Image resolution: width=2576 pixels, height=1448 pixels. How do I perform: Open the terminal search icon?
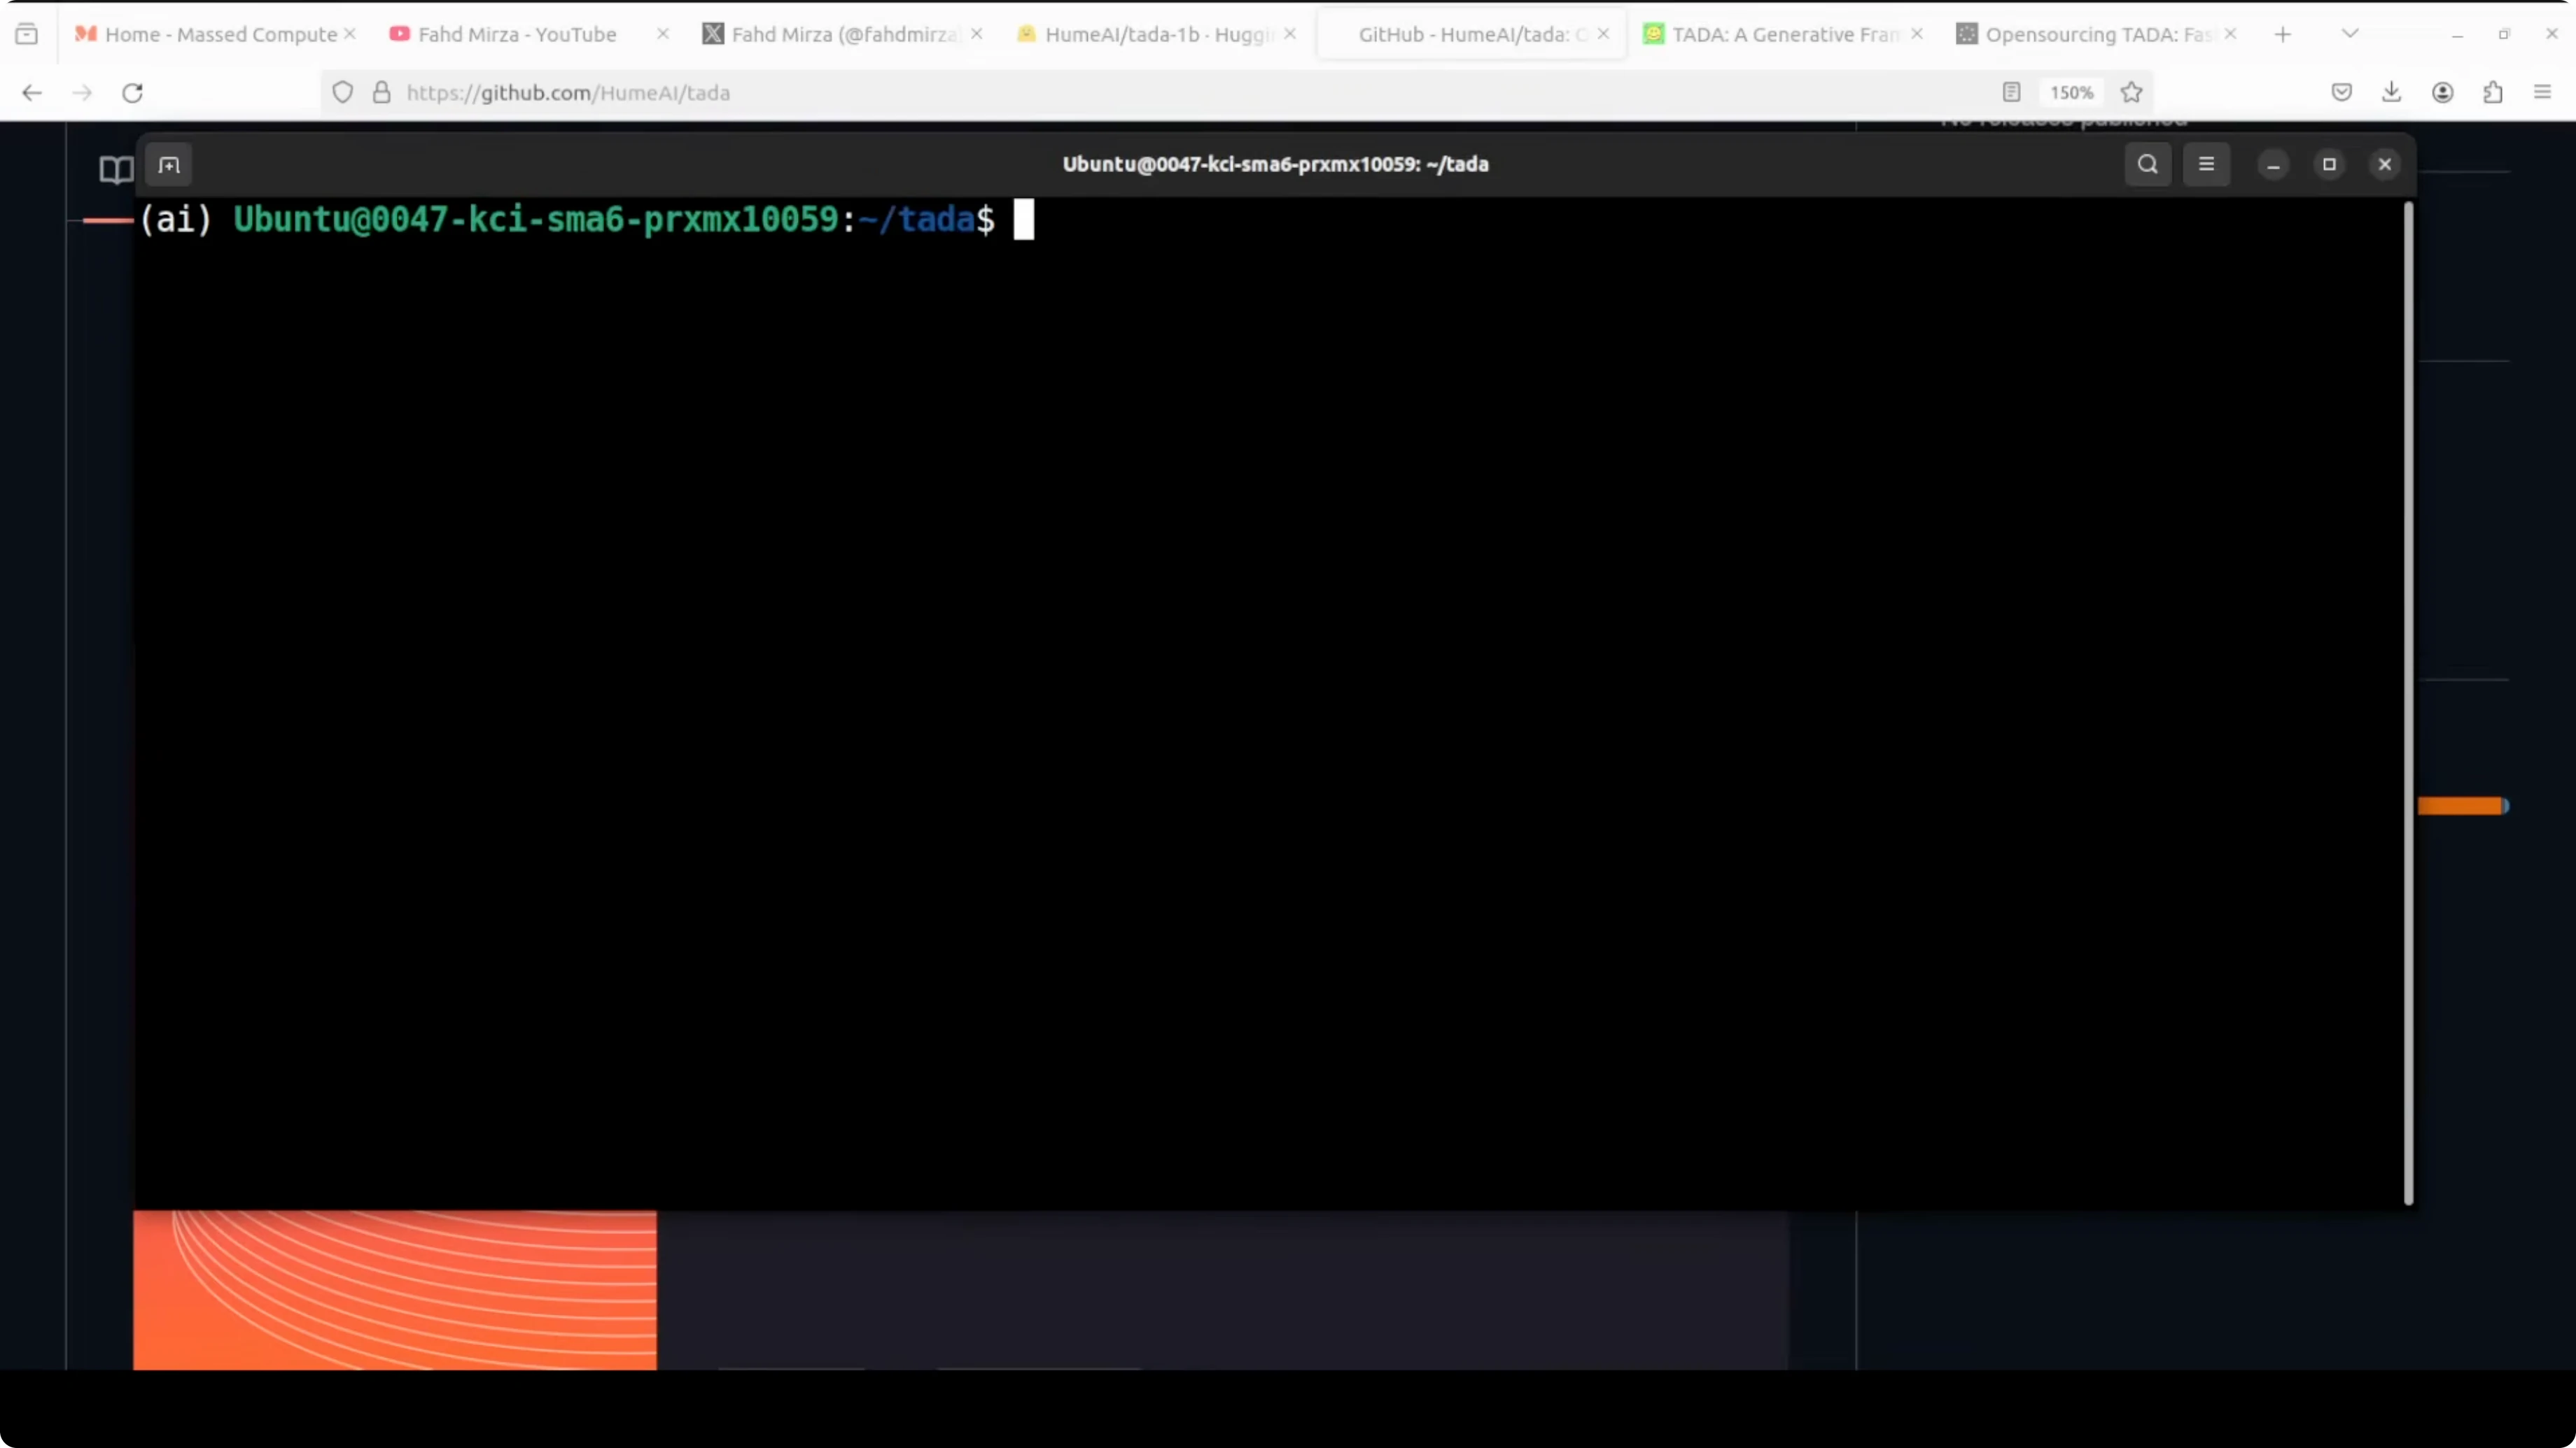(x=2147, y=164)
